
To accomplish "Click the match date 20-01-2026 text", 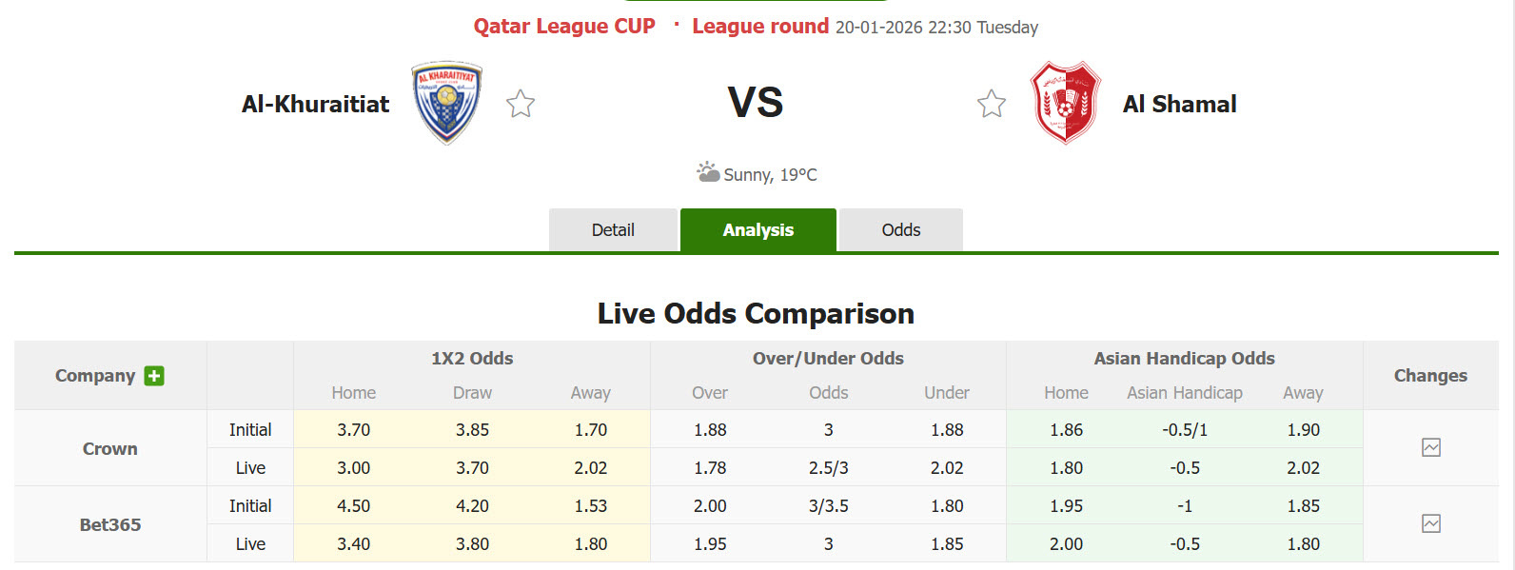I will point(876,27).
